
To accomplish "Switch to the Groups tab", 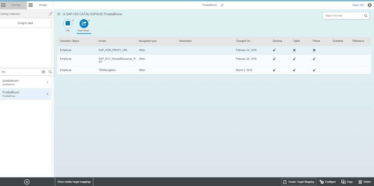I will point(39,5).
